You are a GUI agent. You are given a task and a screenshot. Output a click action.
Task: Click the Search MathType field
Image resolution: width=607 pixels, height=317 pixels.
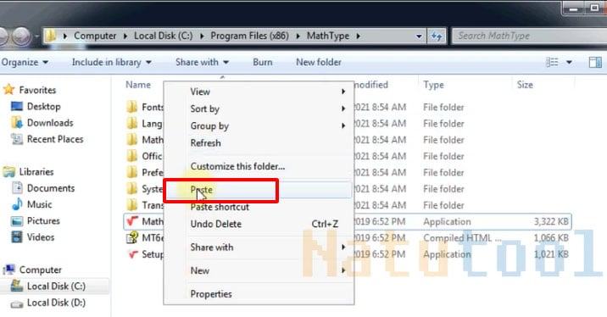point(529,36)
